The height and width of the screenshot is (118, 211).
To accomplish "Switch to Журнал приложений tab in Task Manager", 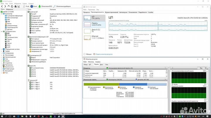I will [x=111, y=12].
